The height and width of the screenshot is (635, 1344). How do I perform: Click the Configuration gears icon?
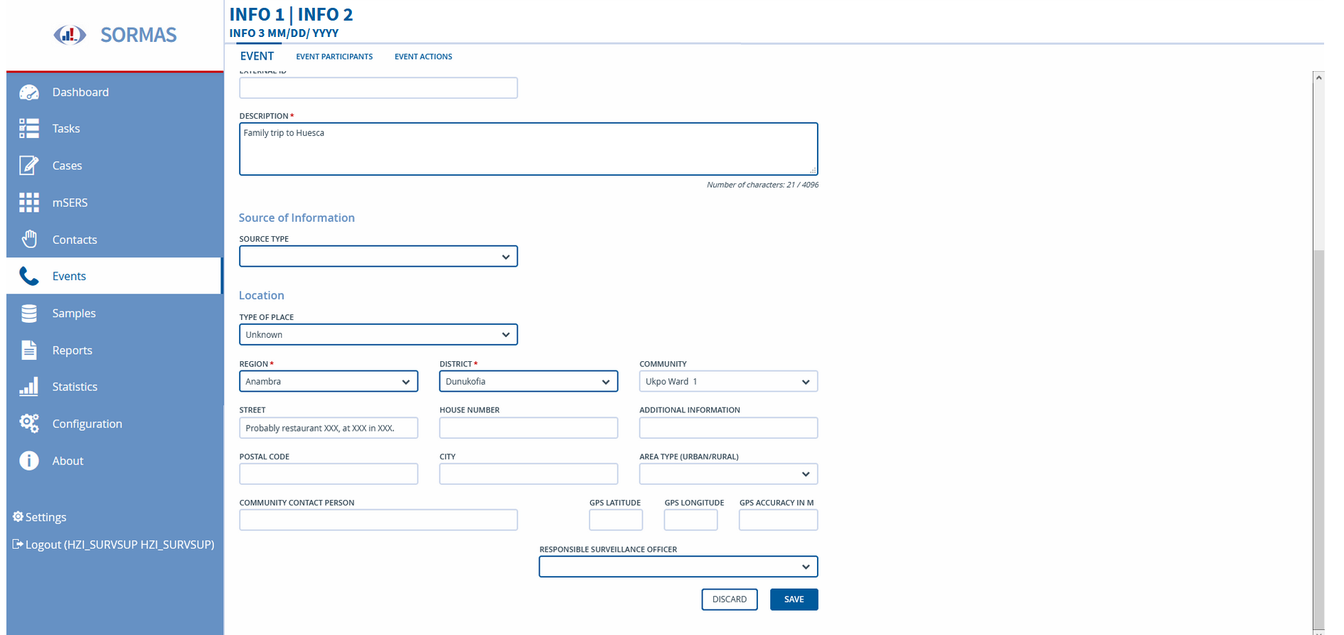29,424
